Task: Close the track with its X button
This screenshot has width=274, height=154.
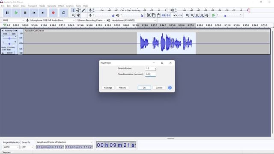Action: coord(3,30)
